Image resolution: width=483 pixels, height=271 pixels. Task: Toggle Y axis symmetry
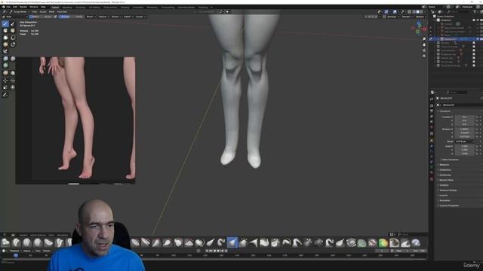(372, 17)
